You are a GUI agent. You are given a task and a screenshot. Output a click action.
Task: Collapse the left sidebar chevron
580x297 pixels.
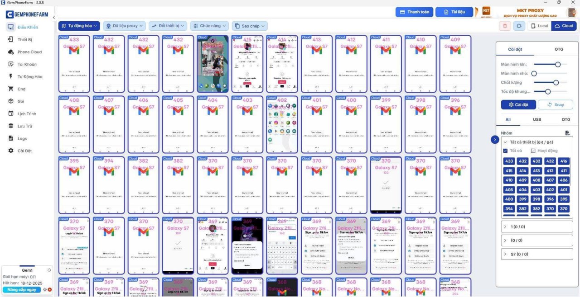pos(54,18)
